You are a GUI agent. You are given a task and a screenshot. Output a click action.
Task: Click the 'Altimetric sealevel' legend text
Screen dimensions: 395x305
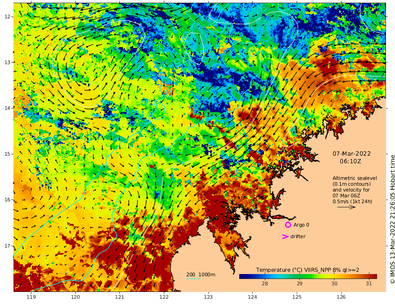[x=355, y=178]
